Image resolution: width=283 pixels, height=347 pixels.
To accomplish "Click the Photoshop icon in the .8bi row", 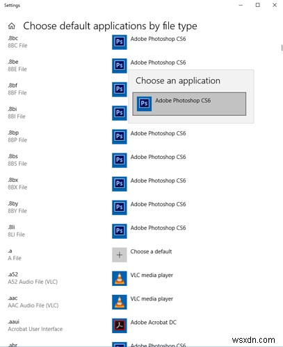I will click(x=120, y=113).
